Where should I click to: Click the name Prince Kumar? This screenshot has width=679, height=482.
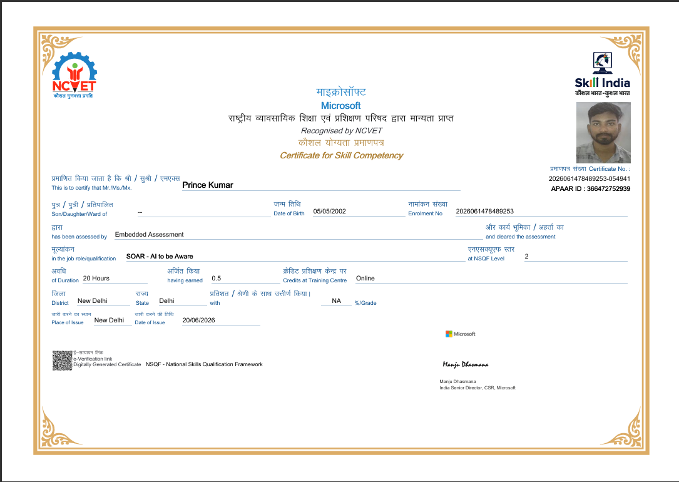click(207, 185)
